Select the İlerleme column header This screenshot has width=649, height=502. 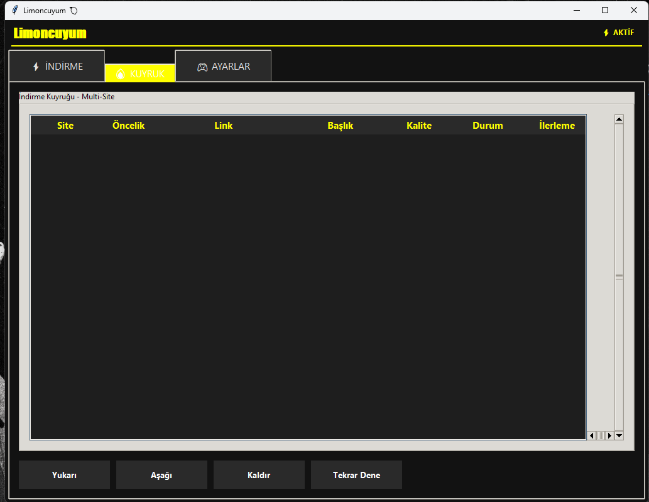pyautogui.click(x=557, y=126)
